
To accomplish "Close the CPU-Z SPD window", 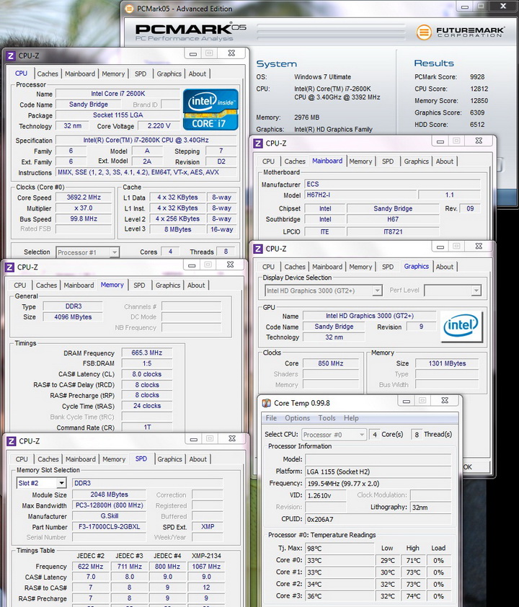I will 232,438.
